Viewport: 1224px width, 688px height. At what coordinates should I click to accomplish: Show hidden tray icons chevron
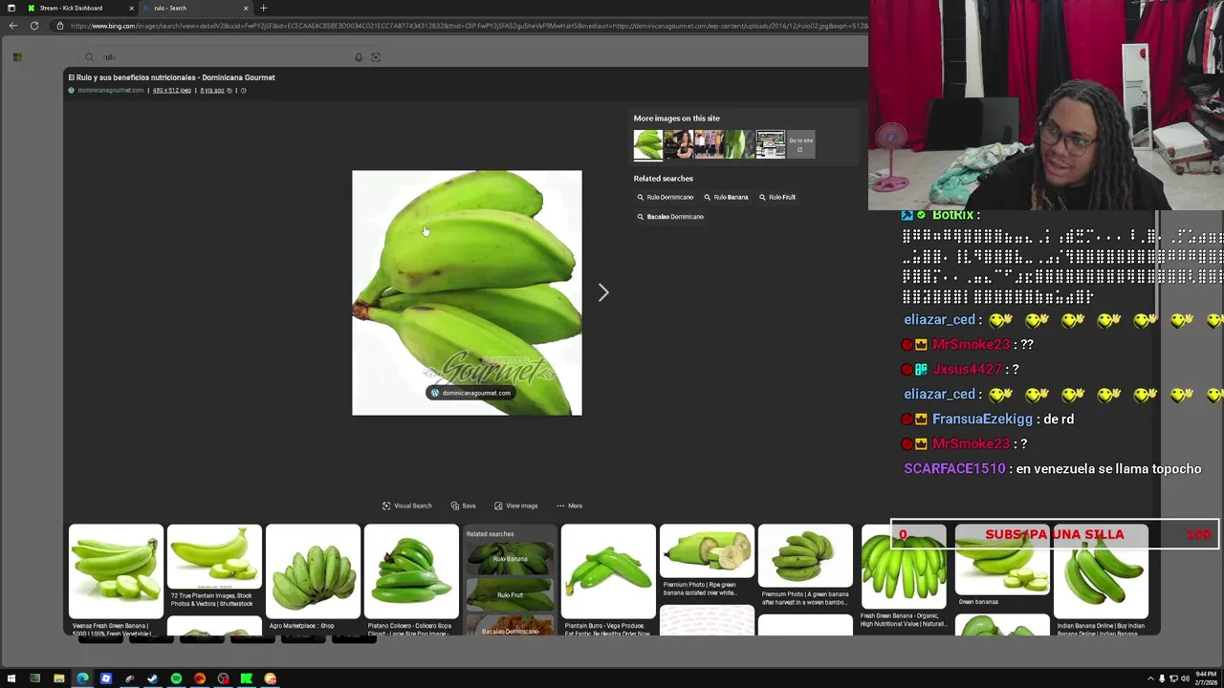[x=1150, y=678]
